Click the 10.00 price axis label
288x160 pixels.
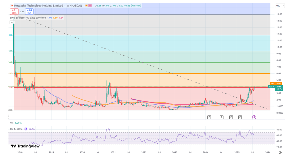click(279, 47)
